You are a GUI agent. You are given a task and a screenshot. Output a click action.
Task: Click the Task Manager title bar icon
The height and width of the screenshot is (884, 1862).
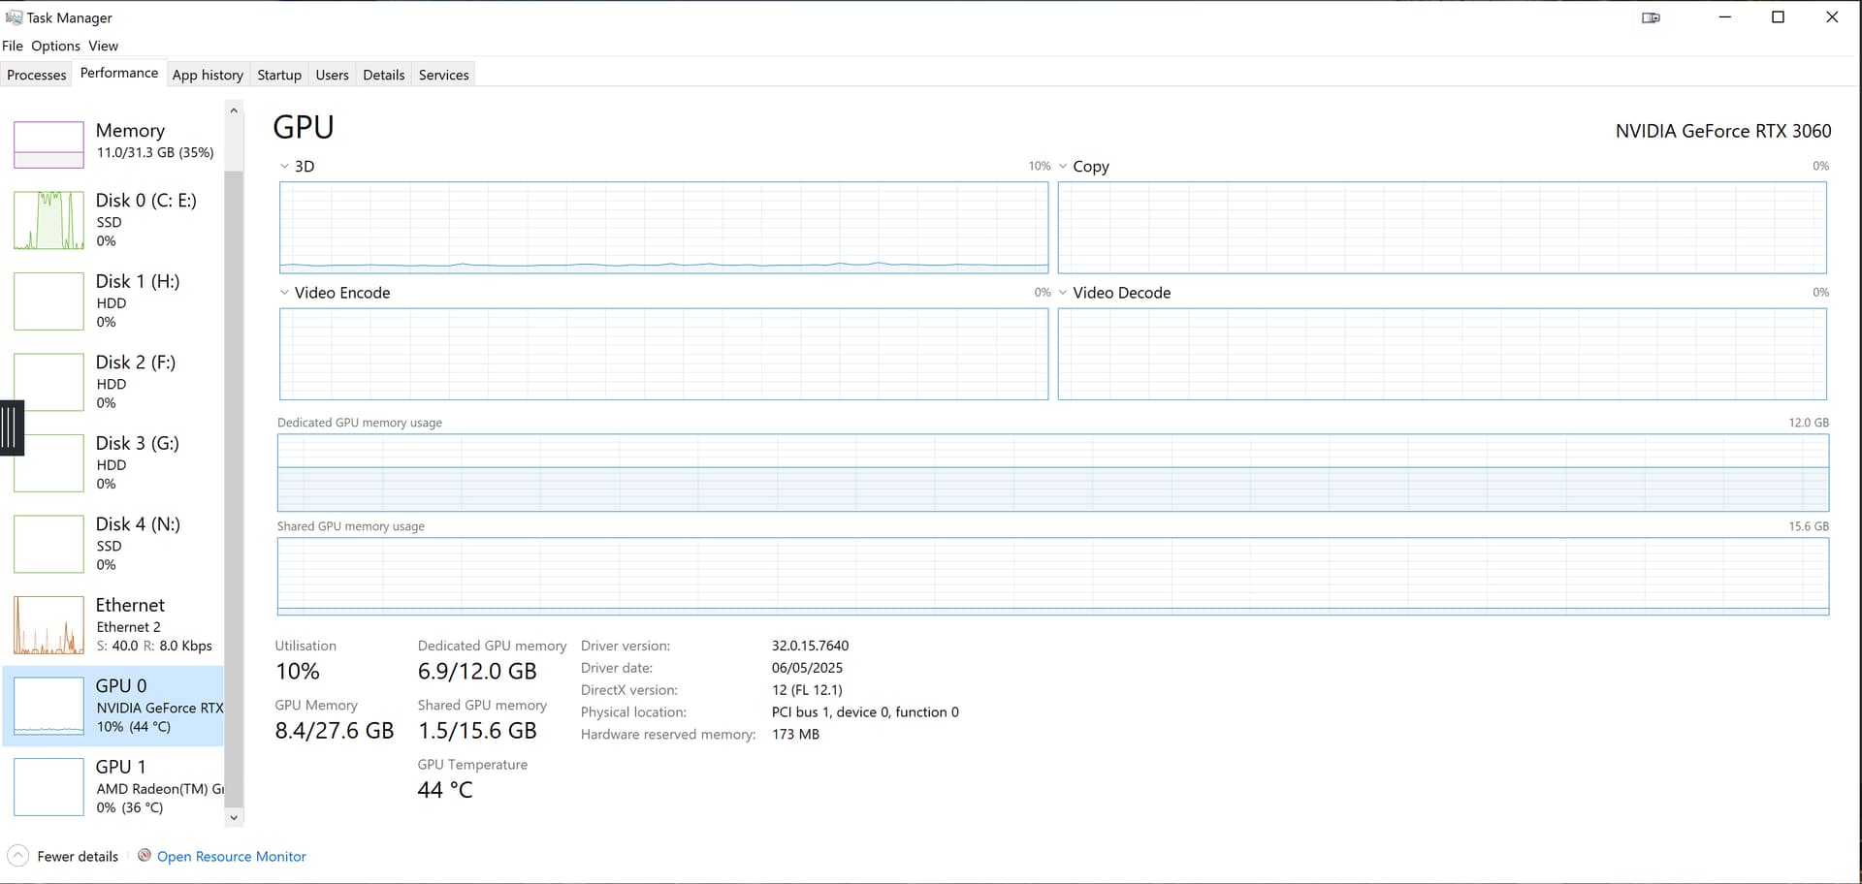[x=14, y=17]
